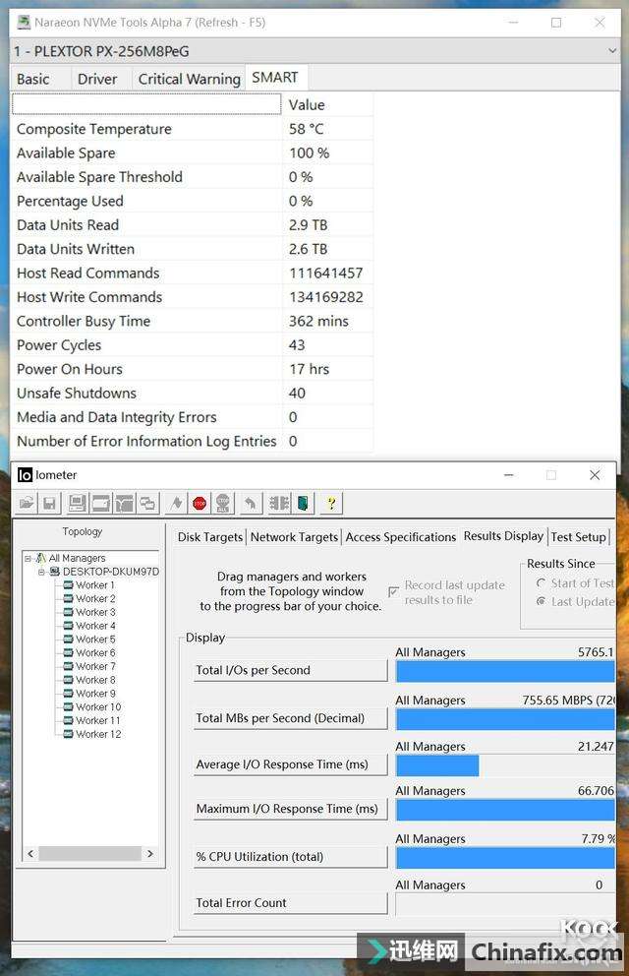The image size is (629, 976).
Task: Duplicate the selected worker icon
Action: click(x=148, y=503)
